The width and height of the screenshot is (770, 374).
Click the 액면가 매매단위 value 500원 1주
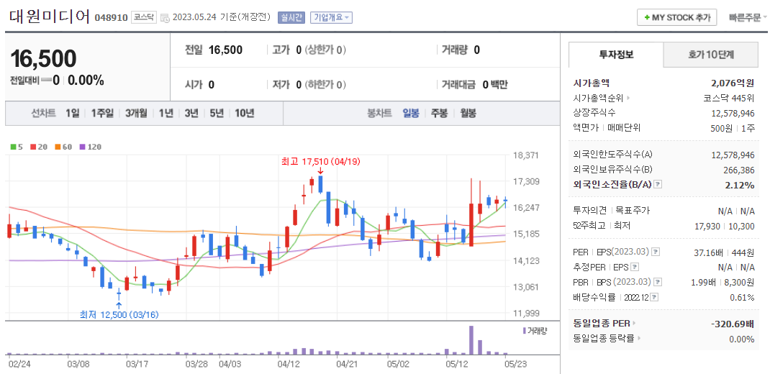(733, 128)
